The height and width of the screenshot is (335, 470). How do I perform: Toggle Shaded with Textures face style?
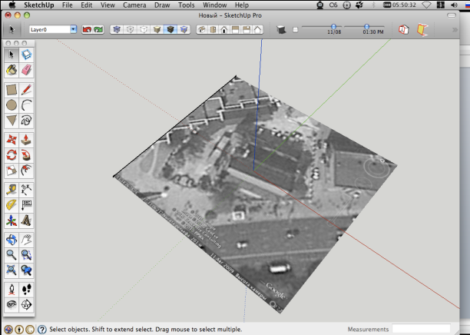pyautogui.click(x=169, y=29)
